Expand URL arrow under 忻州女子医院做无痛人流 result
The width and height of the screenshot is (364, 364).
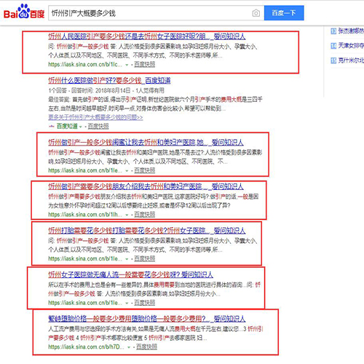click(x=127, y=303)
